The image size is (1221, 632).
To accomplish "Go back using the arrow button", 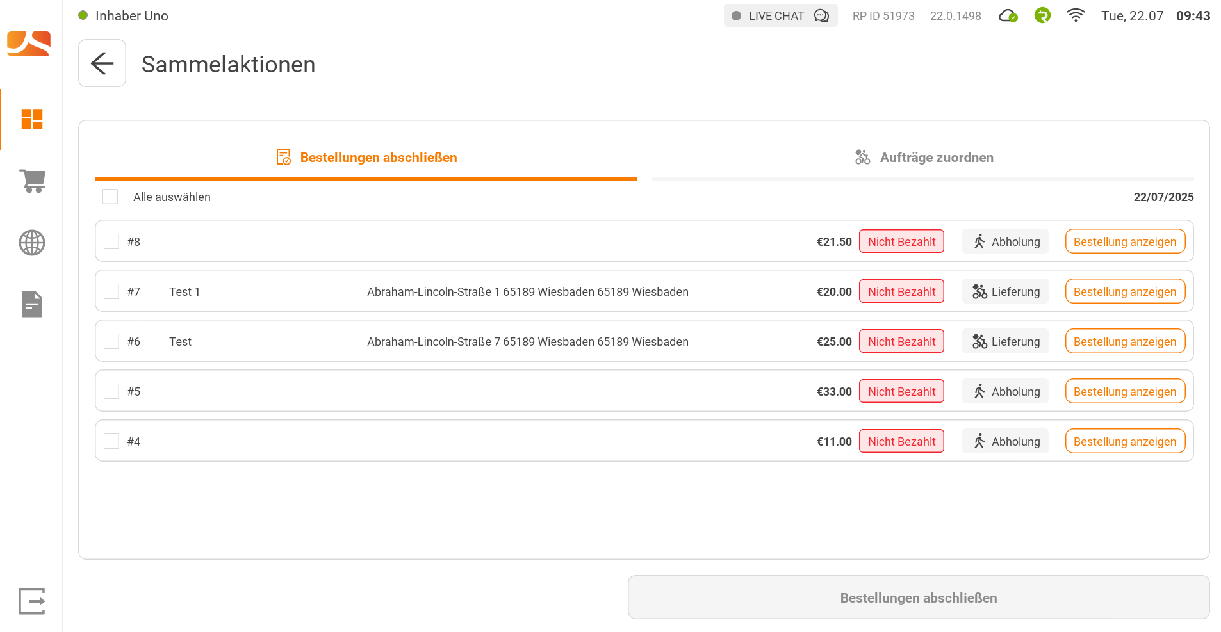I will point(102,63).
